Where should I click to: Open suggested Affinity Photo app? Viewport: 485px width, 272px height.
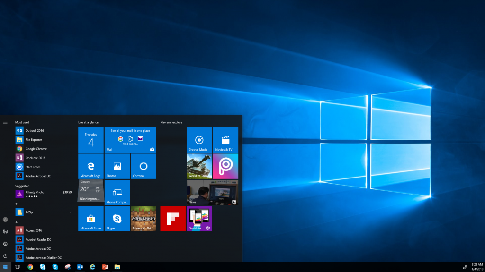coord(44,194)
